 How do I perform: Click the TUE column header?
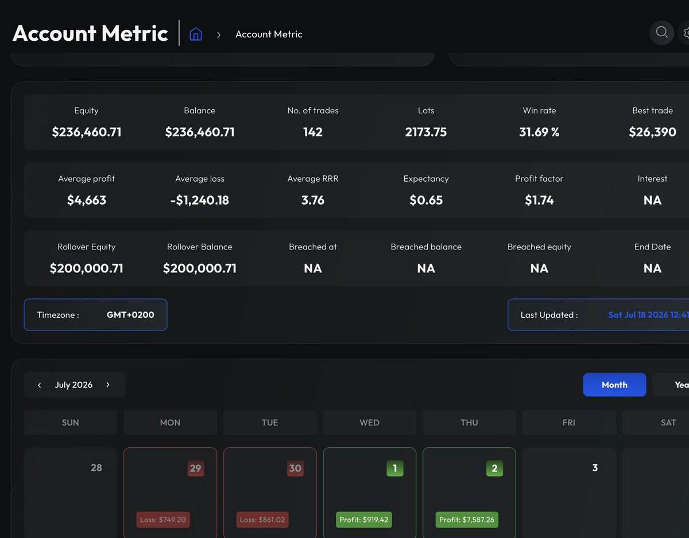coord(270,422)
